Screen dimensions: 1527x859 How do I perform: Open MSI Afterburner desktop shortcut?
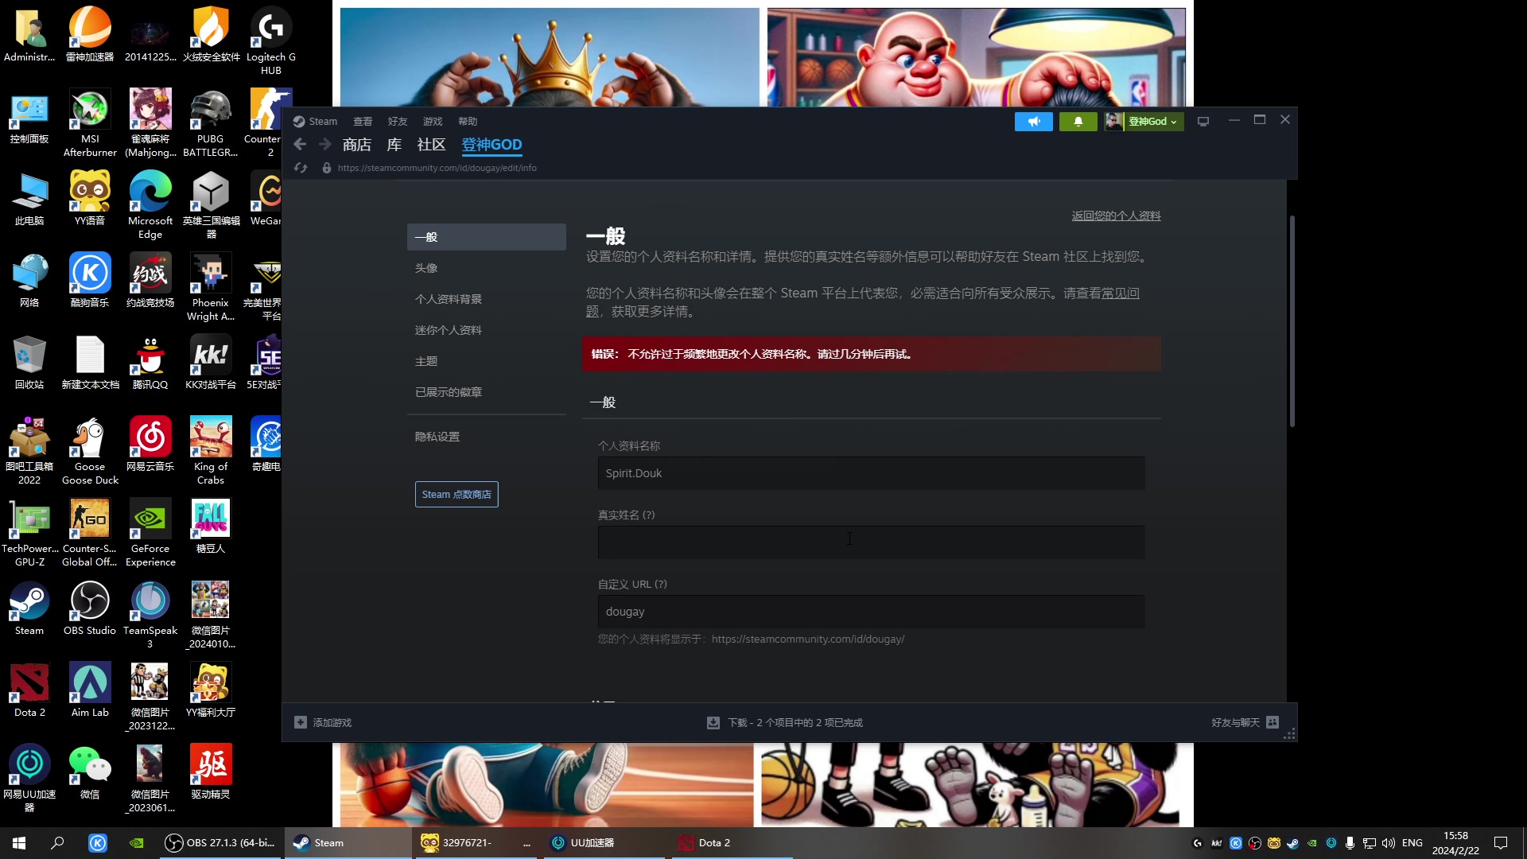pos(90,123)
